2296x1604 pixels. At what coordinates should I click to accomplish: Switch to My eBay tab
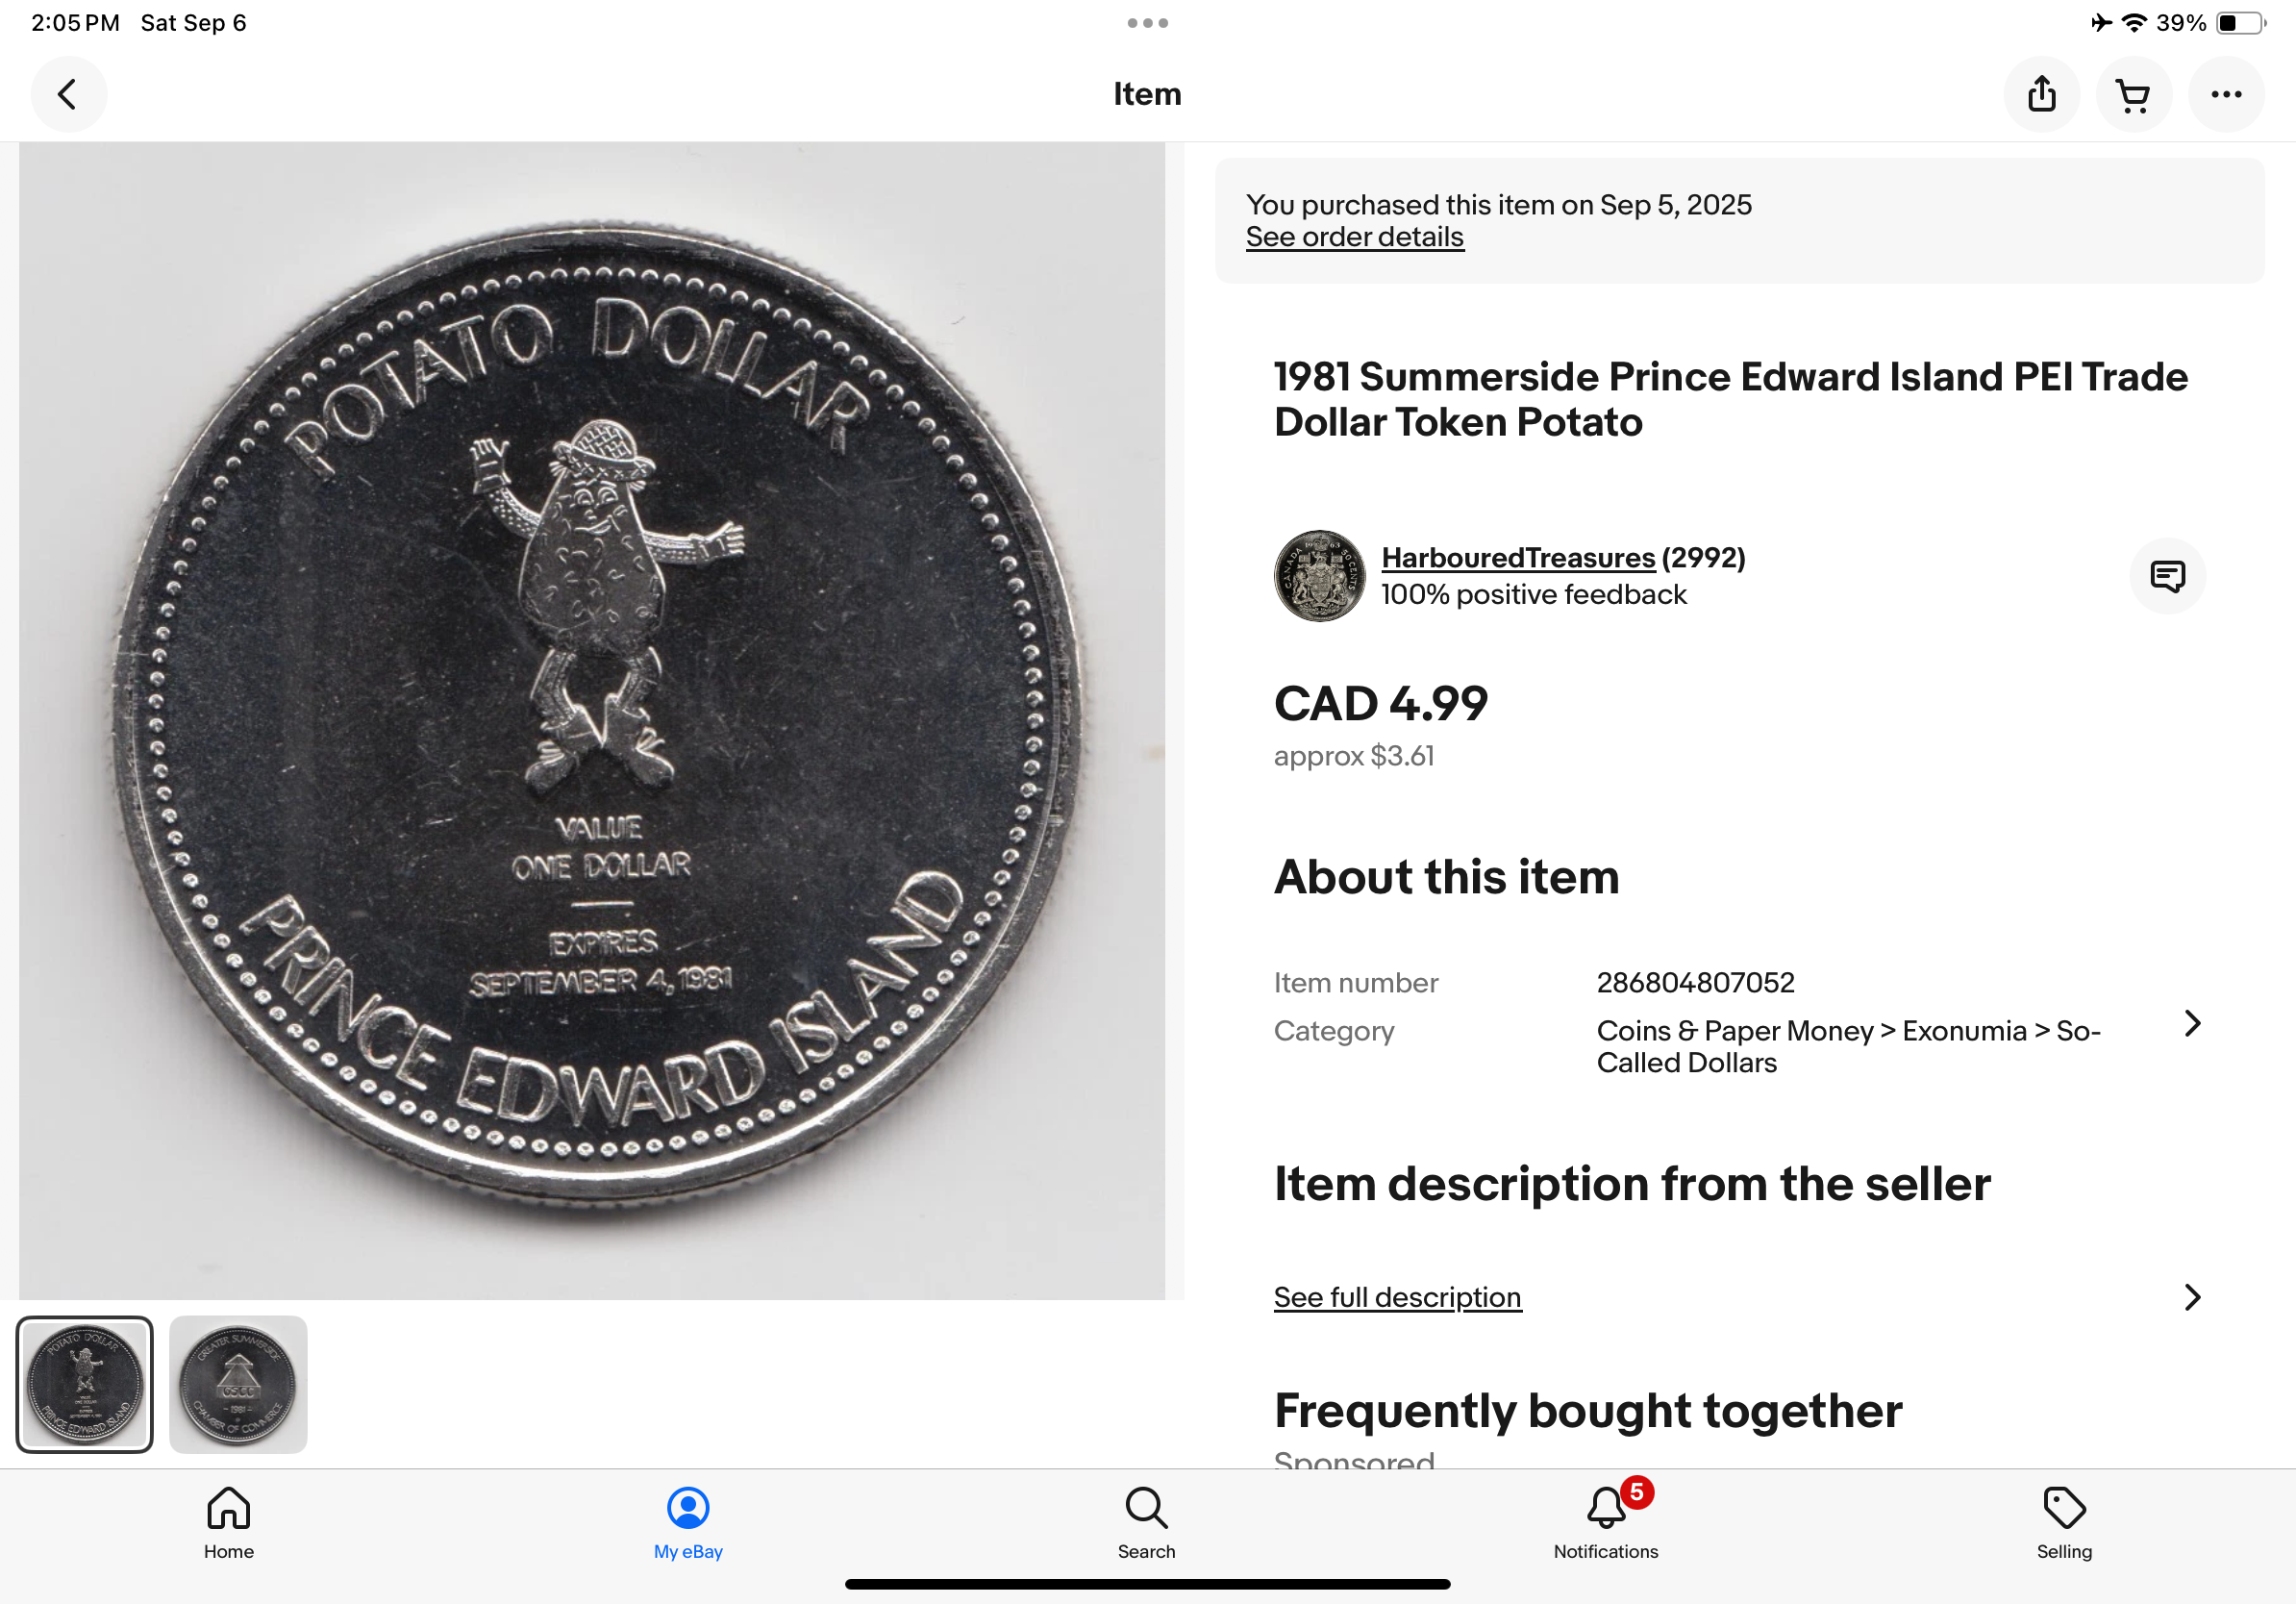(688, 1522)
